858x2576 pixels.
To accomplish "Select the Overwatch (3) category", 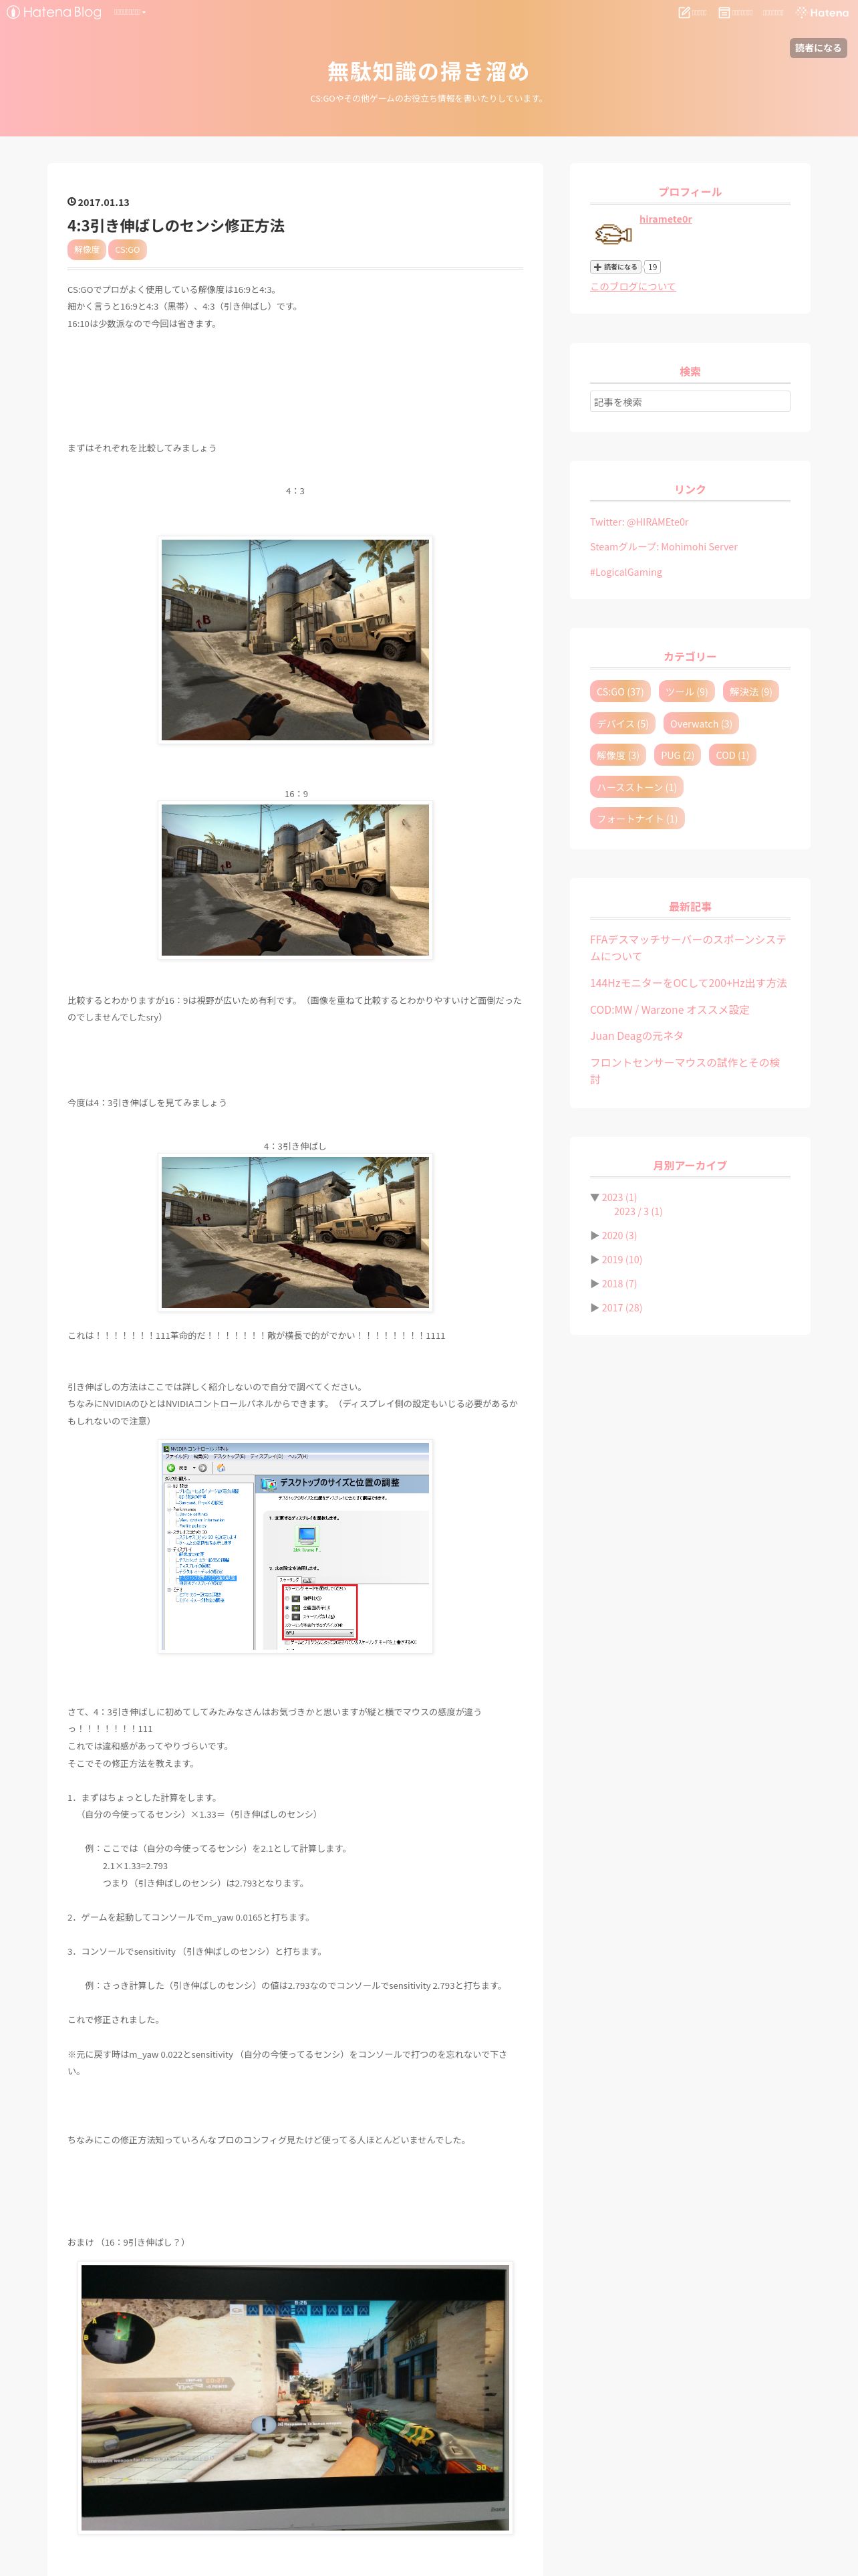I will coord(700,723).
